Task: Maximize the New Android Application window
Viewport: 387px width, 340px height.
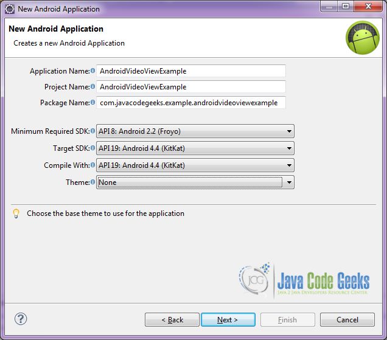Action: click(346, 6)
